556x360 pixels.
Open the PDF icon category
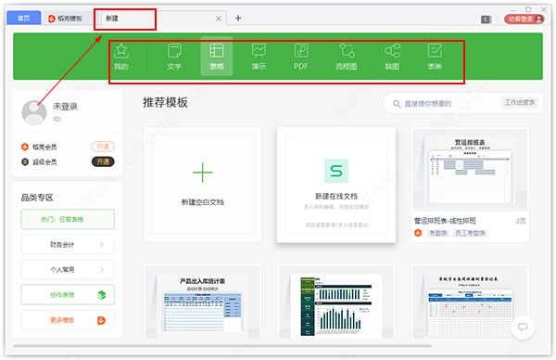(x=301, y=56)
